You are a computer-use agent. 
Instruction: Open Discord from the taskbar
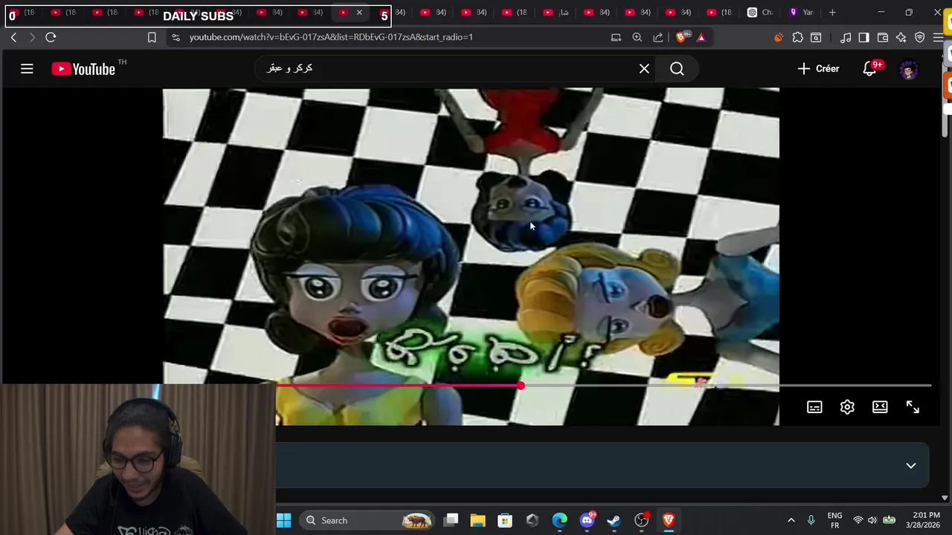587,520
